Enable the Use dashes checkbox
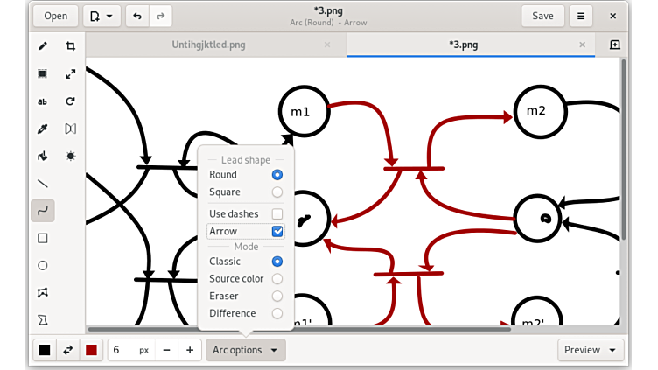Screen dimensions: 658x370 pos(277,214)
